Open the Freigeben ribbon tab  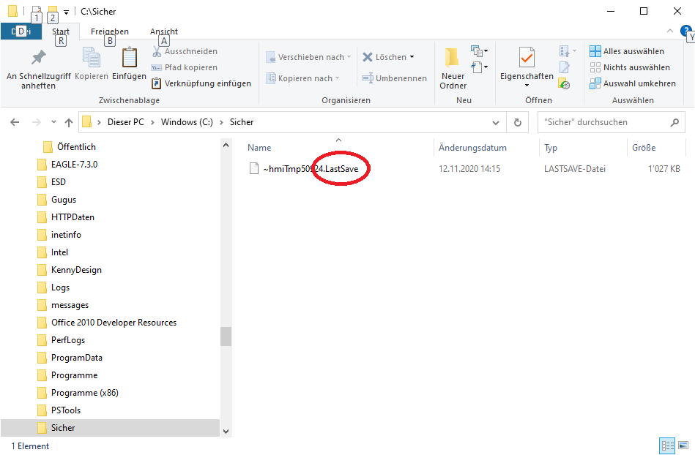110,31
